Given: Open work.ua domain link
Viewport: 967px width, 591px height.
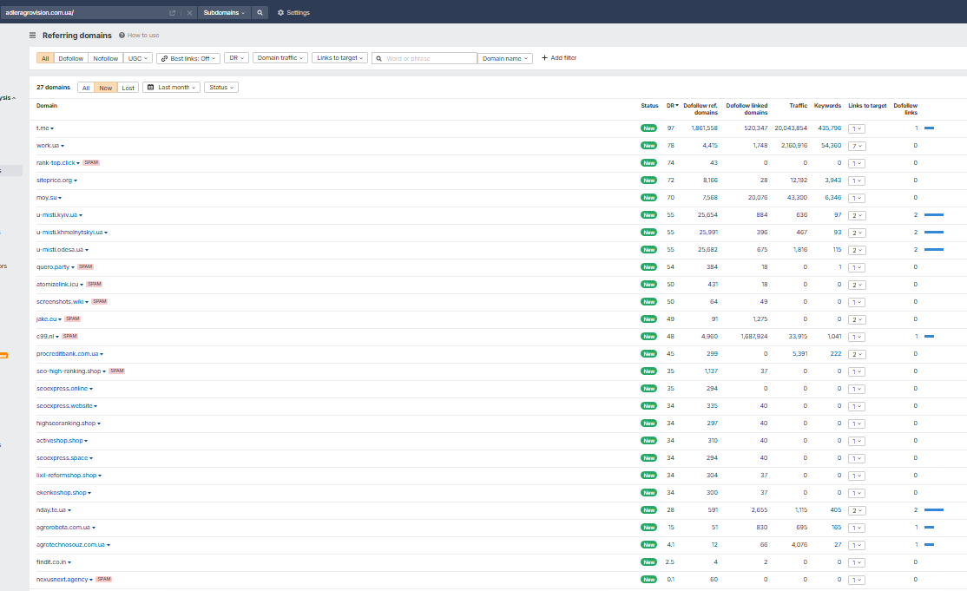Looking at the screenshot, I should 48,146.
